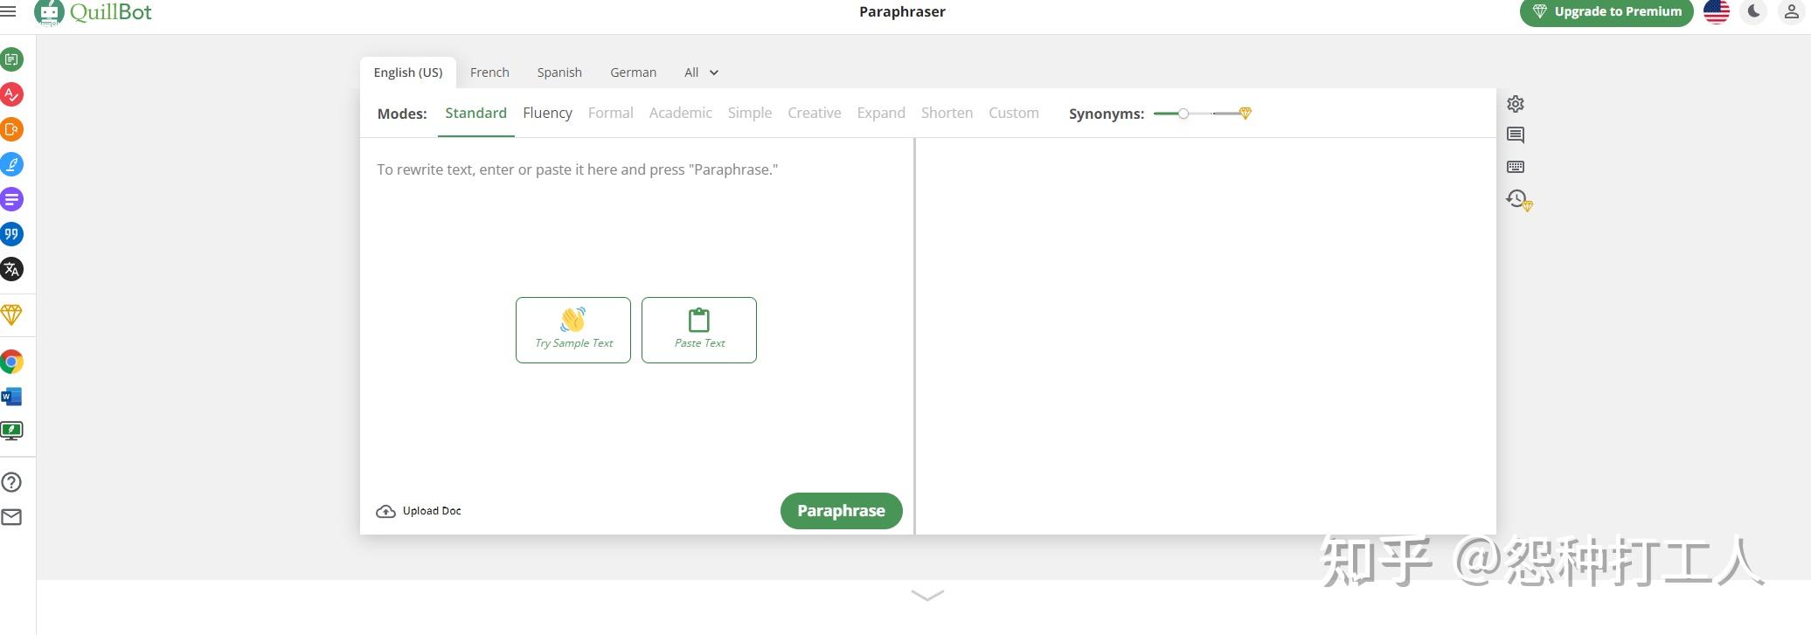Select the English (US) tab
The height and width of the screenshot is (635, 1811).
(x=408, y=72)
